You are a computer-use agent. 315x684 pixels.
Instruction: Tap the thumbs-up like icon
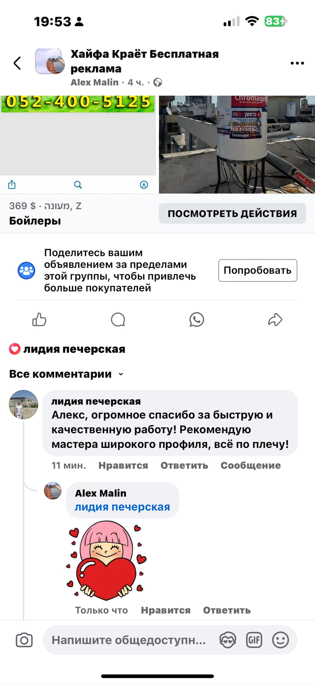pos(39,320)
